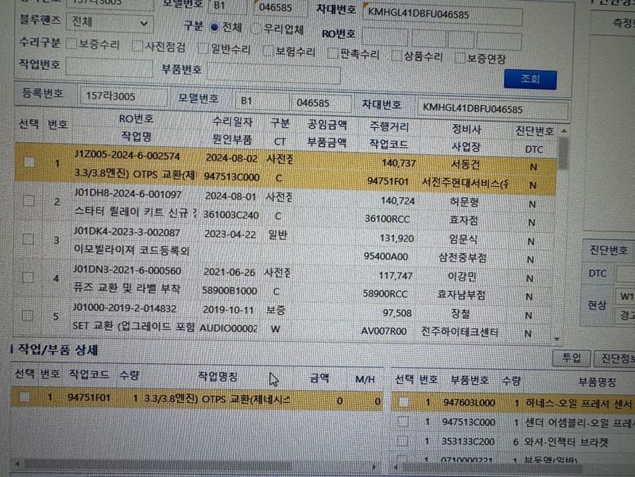Screen dimensions: 635x477
Task: Click the repair date 2023-04-22
Action: click(230, 234)
